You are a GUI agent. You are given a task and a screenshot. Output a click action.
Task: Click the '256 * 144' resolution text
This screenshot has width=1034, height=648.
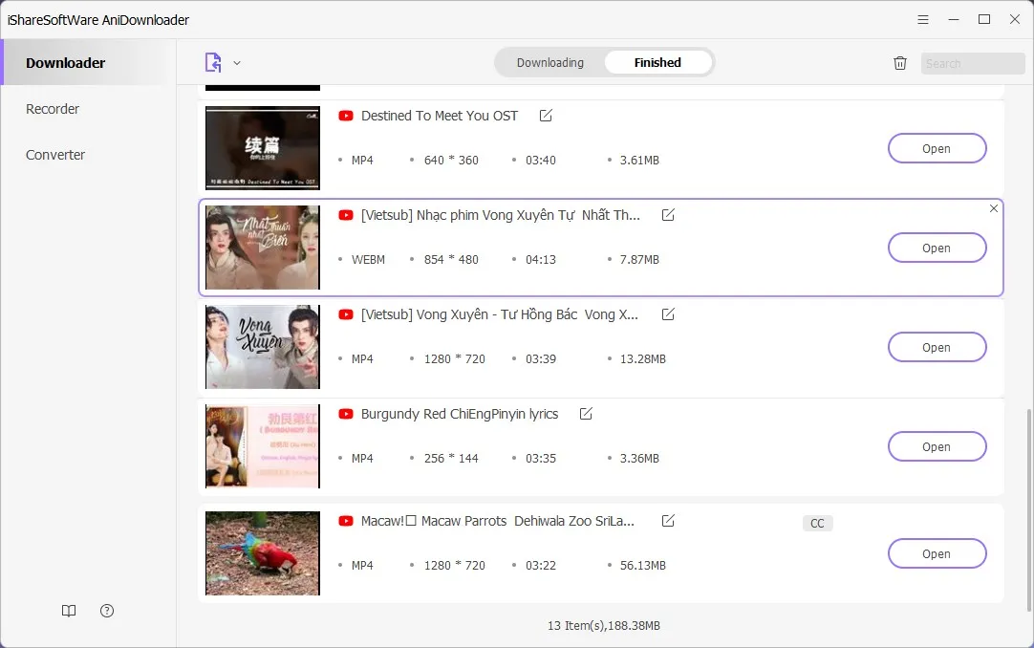tap(451, 458)
